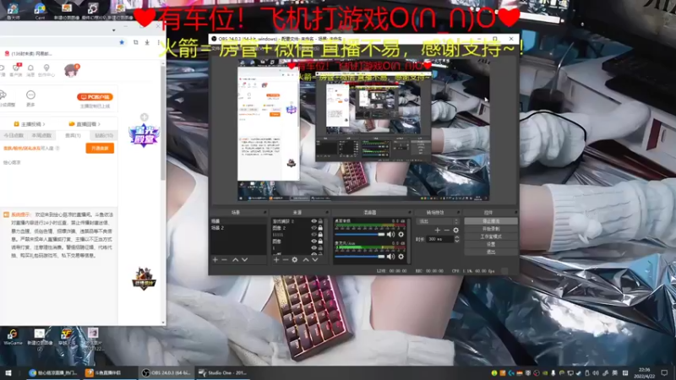
Task: Expand the 主播投稿 chevron link on the Douyu page
Action: click(30, 124)
